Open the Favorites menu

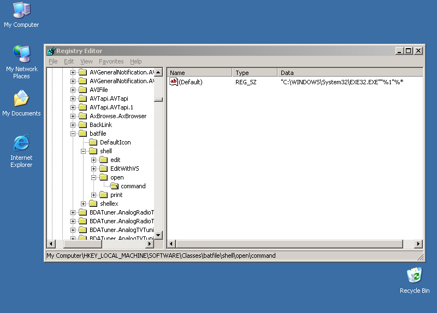111,61
